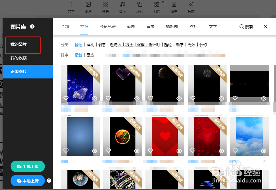The width and height of the screenshot is (276, 190).
Task: Switch to the 会员免费 tab
Action: click(107, 27)
